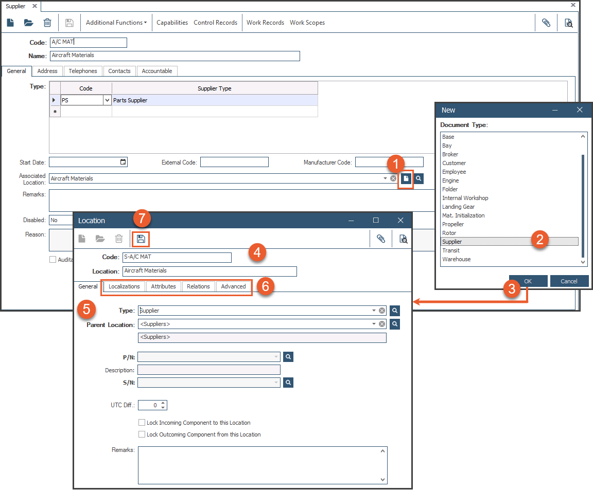
Task: Enable Lock Incoming Component to this Location
Action: pos(142,422)
